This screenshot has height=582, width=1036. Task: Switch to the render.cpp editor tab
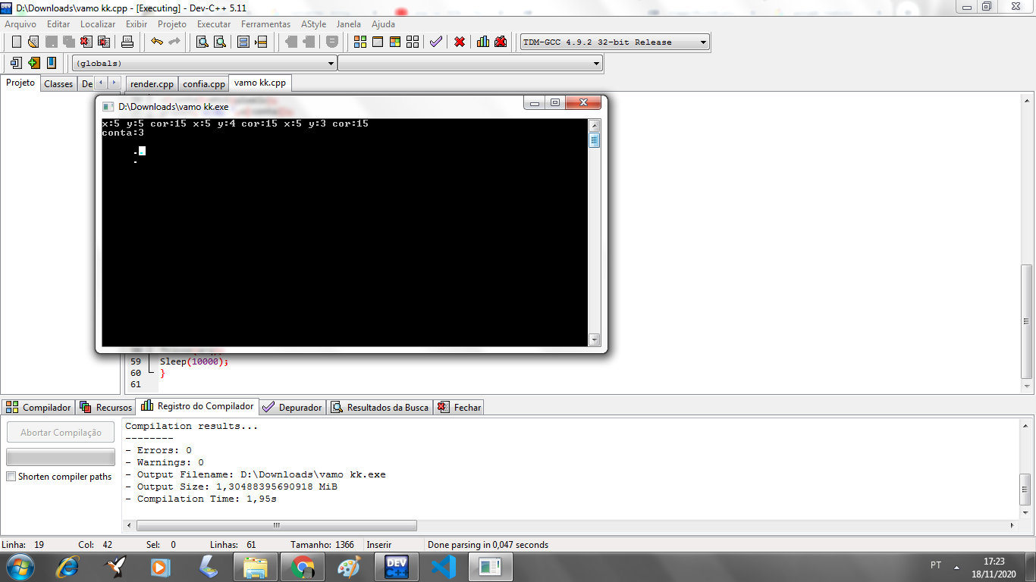[x=152, y=84]
